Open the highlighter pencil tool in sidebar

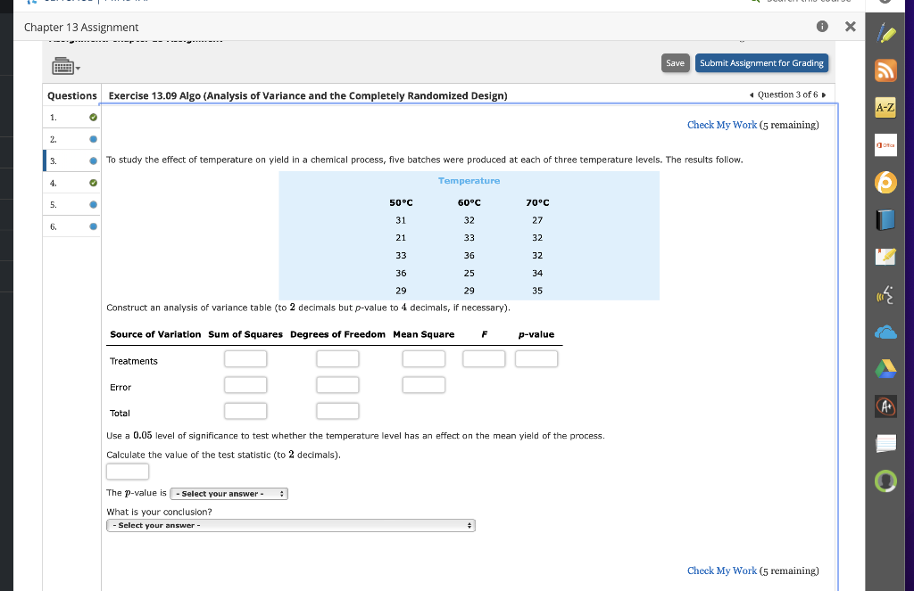click(886, 33)
